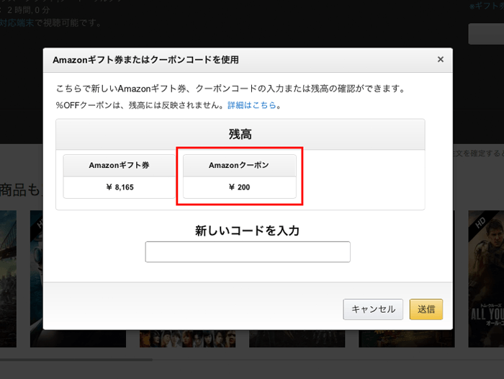Image resolution: width=504 pixels, height=379 pixels.
Task: Click the dialog title Amazonギフト券またはクーポンコードを使用
Action: tap(145, 60)
